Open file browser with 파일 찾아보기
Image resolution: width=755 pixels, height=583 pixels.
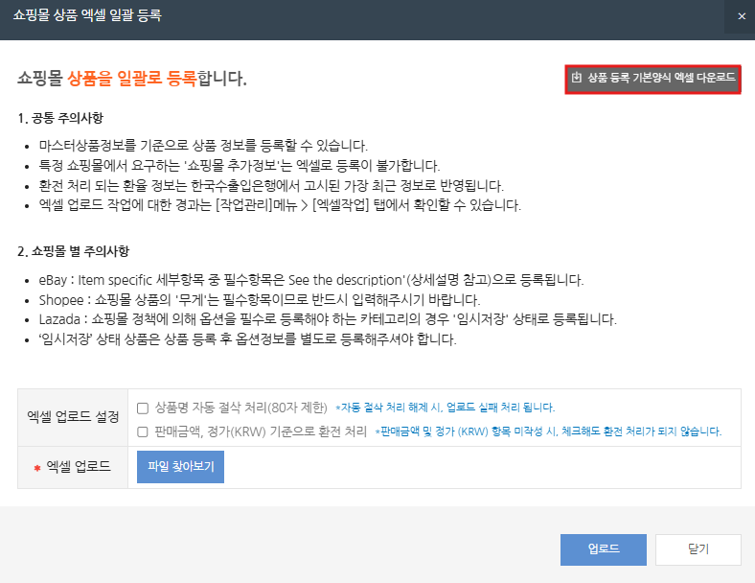[x=180, y=467]
